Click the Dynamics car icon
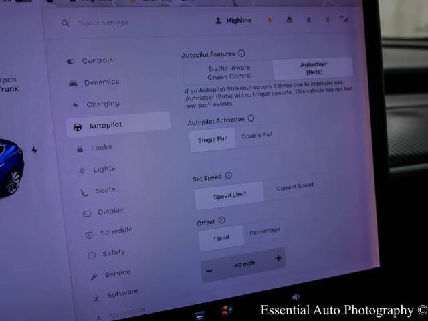Viewport: 428px width, 321px height. 73,83
